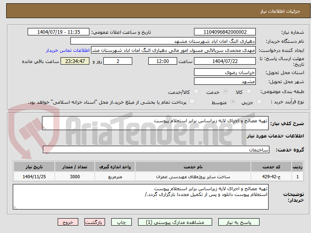The width and height of the screenshot is (311, 233).
Task: Click the buyer name field دهیاری النگ امان اباد
Action: (x=163, y=41)
